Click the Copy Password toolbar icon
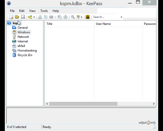Screen dimensions: 163x131 click(46, 17)
